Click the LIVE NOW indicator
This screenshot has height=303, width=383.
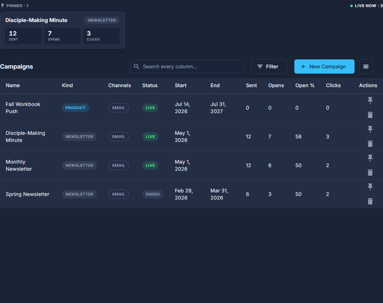click(366, 6)
